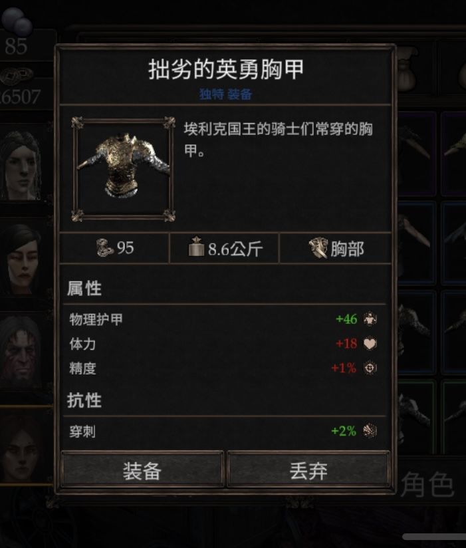Click the 属性 attributes section header
The height and width of the screenshot is (548, 466).
(84, 289)
